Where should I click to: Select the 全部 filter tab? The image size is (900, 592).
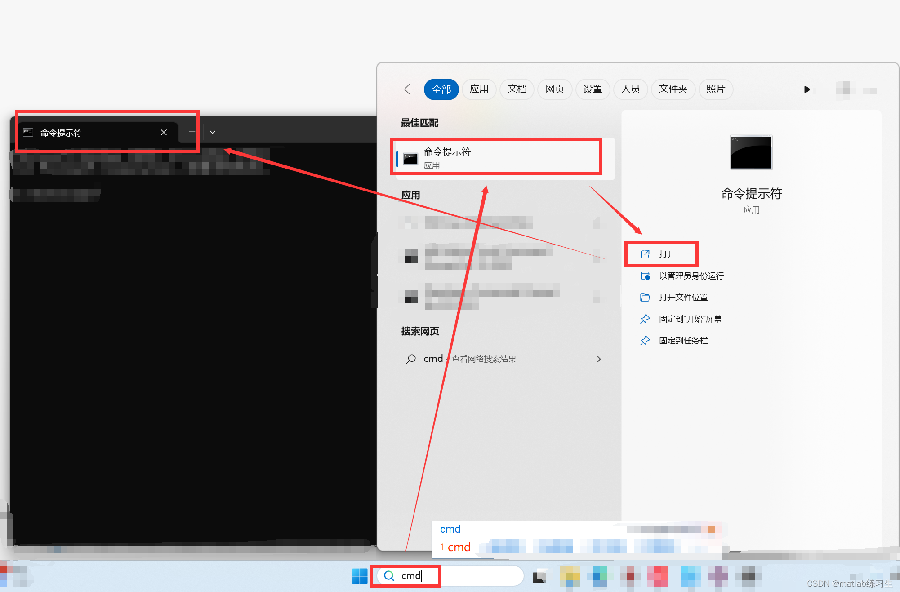point(441,89)
